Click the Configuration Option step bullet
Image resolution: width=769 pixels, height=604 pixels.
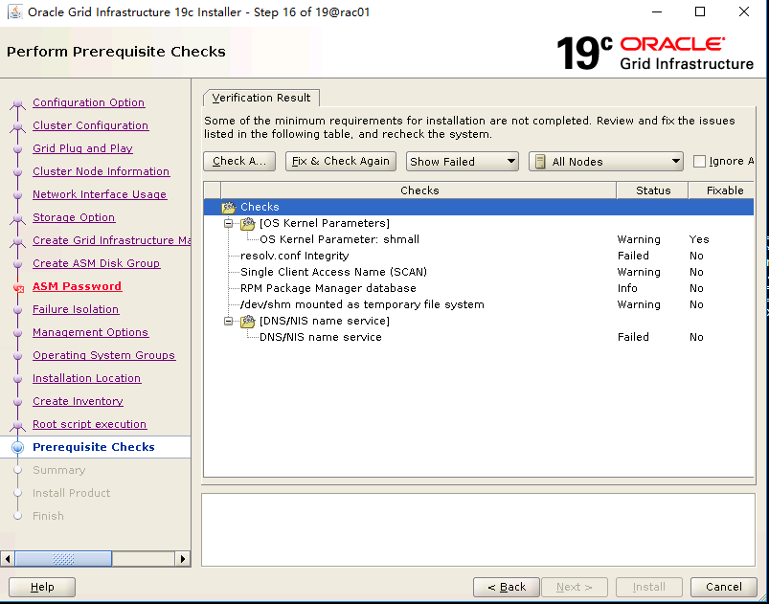point(18,103)
